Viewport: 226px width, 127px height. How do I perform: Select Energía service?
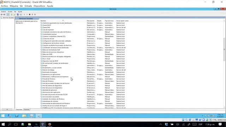pyautogui.click(x=45, y=66)
